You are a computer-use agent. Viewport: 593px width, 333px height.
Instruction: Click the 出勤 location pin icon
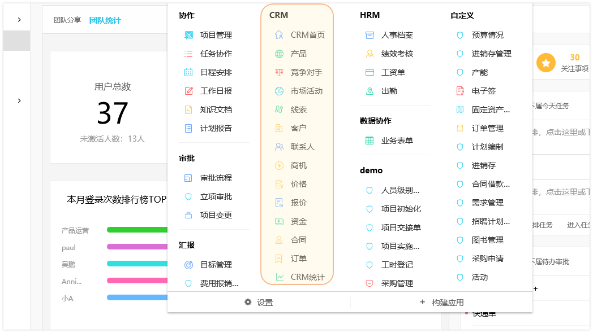(x=369, y=91)
